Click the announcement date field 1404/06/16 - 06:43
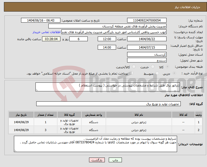This screenshot has height=167, width=207. [41, 20]
